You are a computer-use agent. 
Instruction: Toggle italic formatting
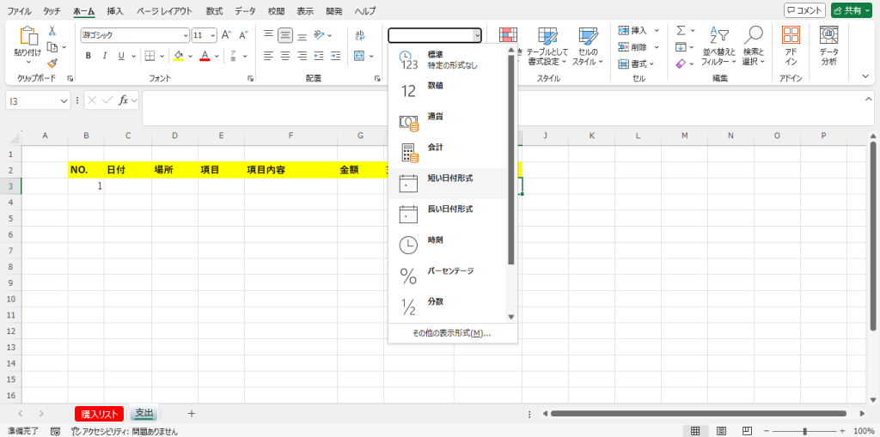(x=104, y=56)
